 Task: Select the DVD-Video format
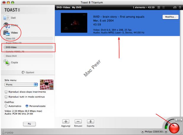[28, 47]
